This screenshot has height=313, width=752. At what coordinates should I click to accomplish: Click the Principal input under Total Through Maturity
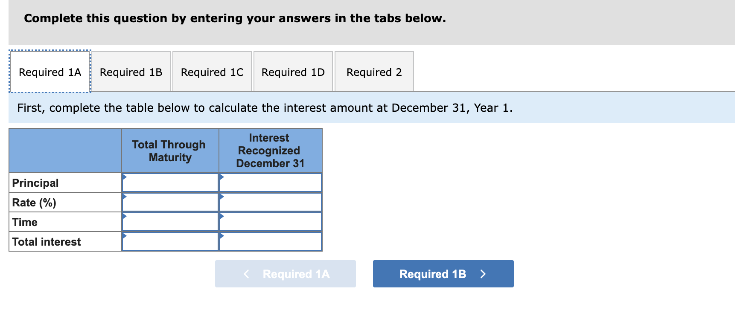(170, 183)
